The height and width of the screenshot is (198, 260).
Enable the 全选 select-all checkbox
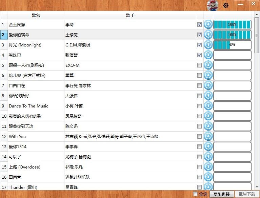[196, 194]
